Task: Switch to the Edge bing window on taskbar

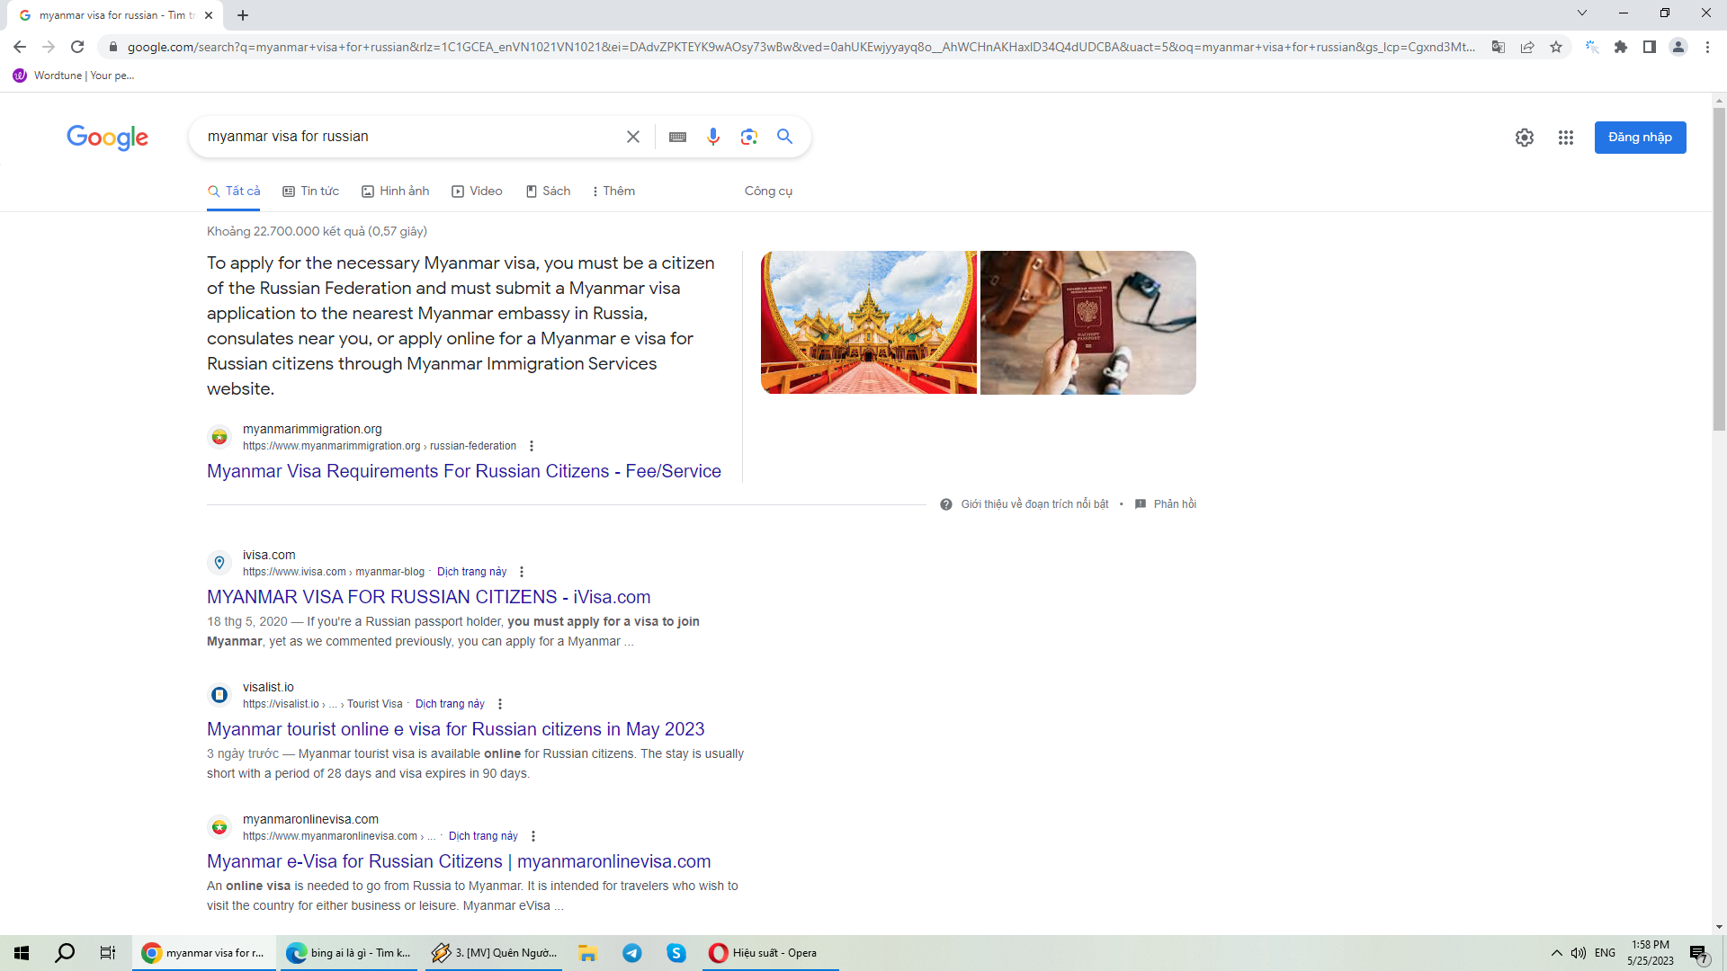Action: click(x=350, y=953)
